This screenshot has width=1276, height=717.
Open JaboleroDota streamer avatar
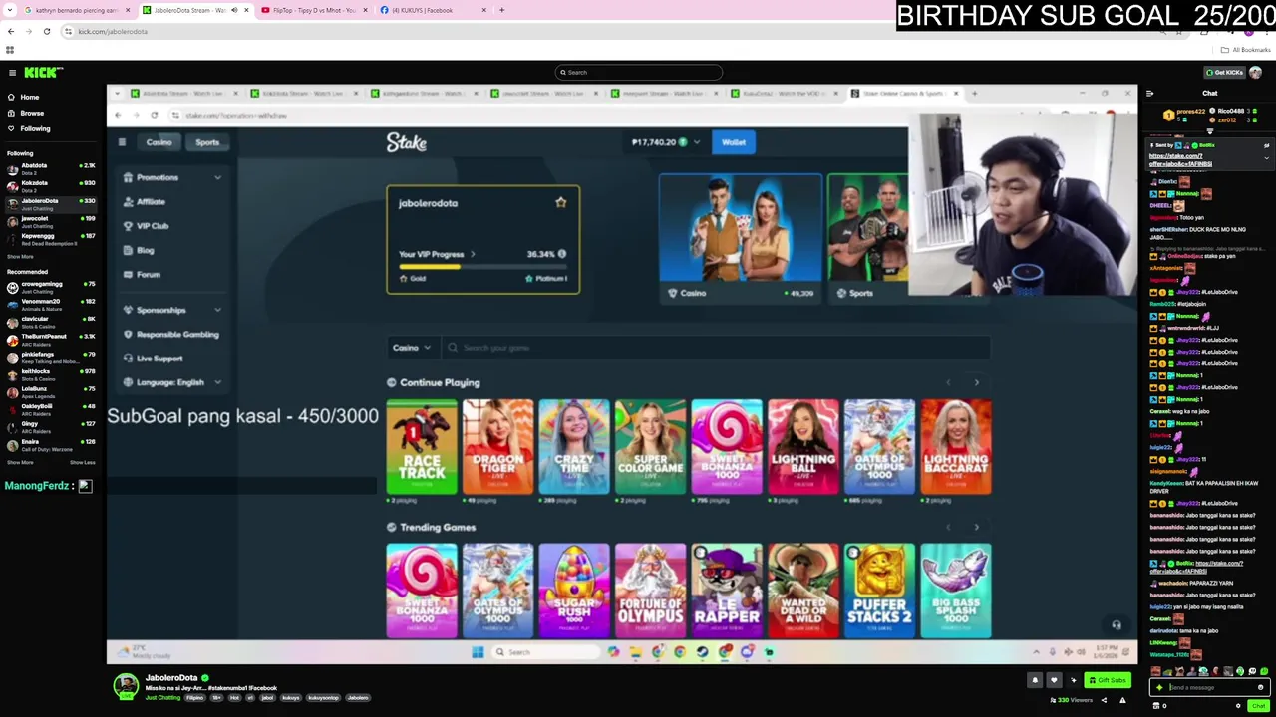click(126, 685)
